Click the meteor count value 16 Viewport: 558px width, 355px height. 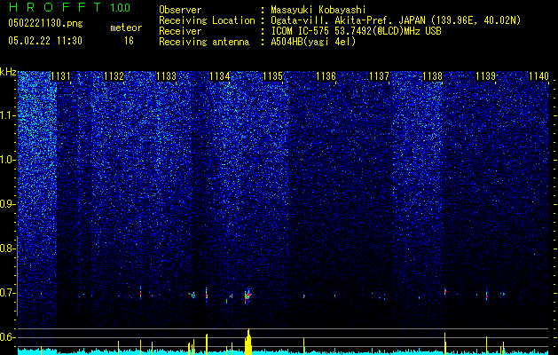point(129,41)
